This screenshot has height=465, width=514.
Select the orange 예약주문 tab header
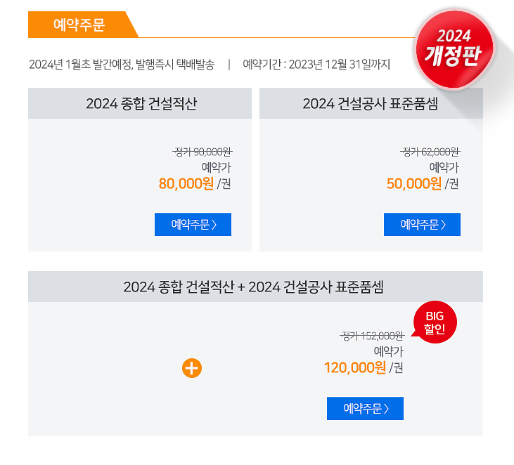79,25
